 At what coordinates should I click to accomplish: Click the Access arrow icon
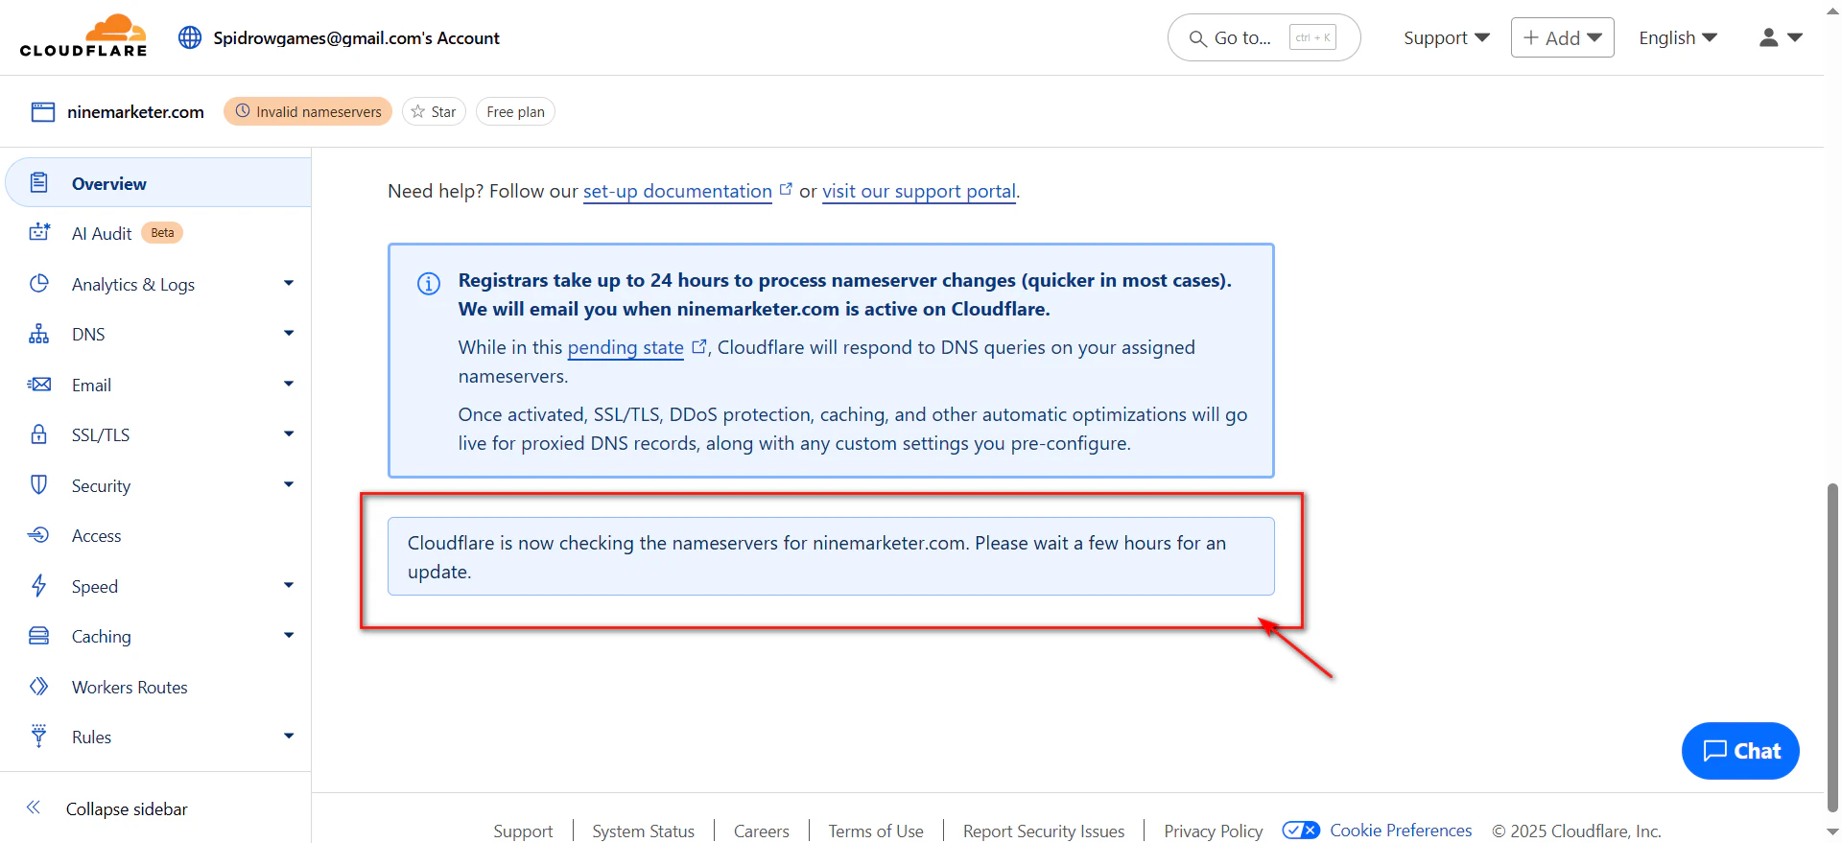click(39, 535)
